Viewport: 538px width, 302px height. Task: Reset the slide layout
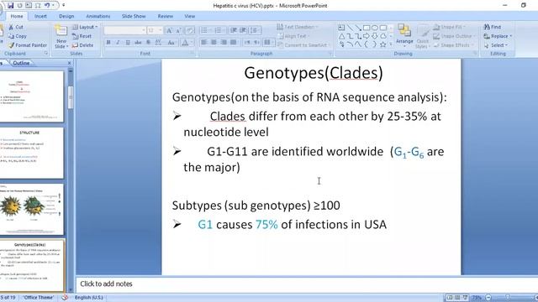pyautogui.click(x=82, y=36)
